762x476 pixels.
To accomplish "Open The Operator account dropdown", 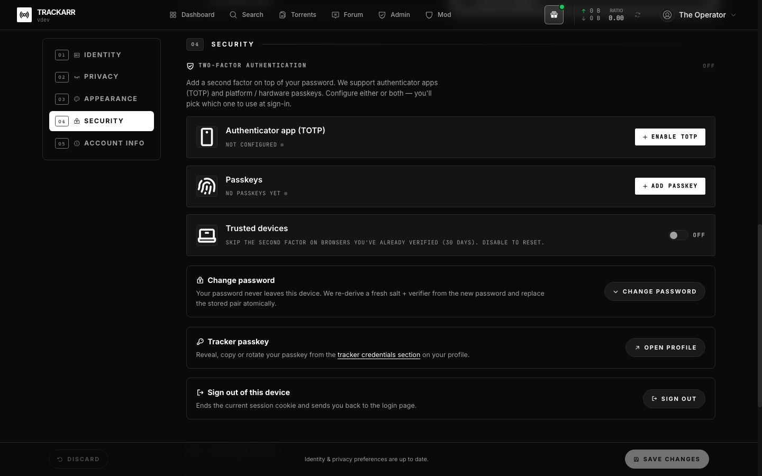I will (699, 15).
